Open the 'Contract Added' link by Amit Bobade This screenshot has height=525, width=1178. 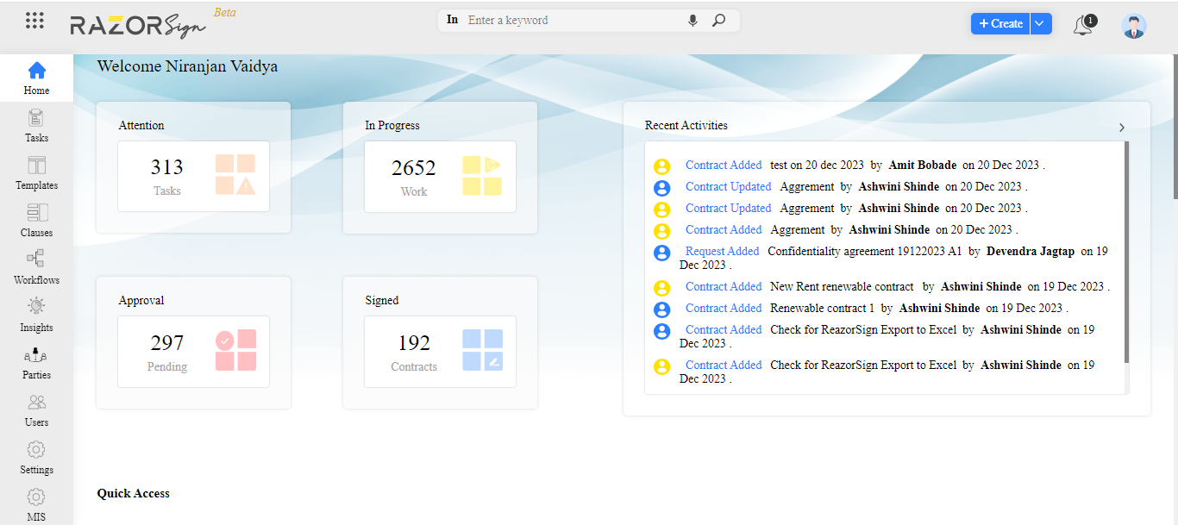click(722, 165)
